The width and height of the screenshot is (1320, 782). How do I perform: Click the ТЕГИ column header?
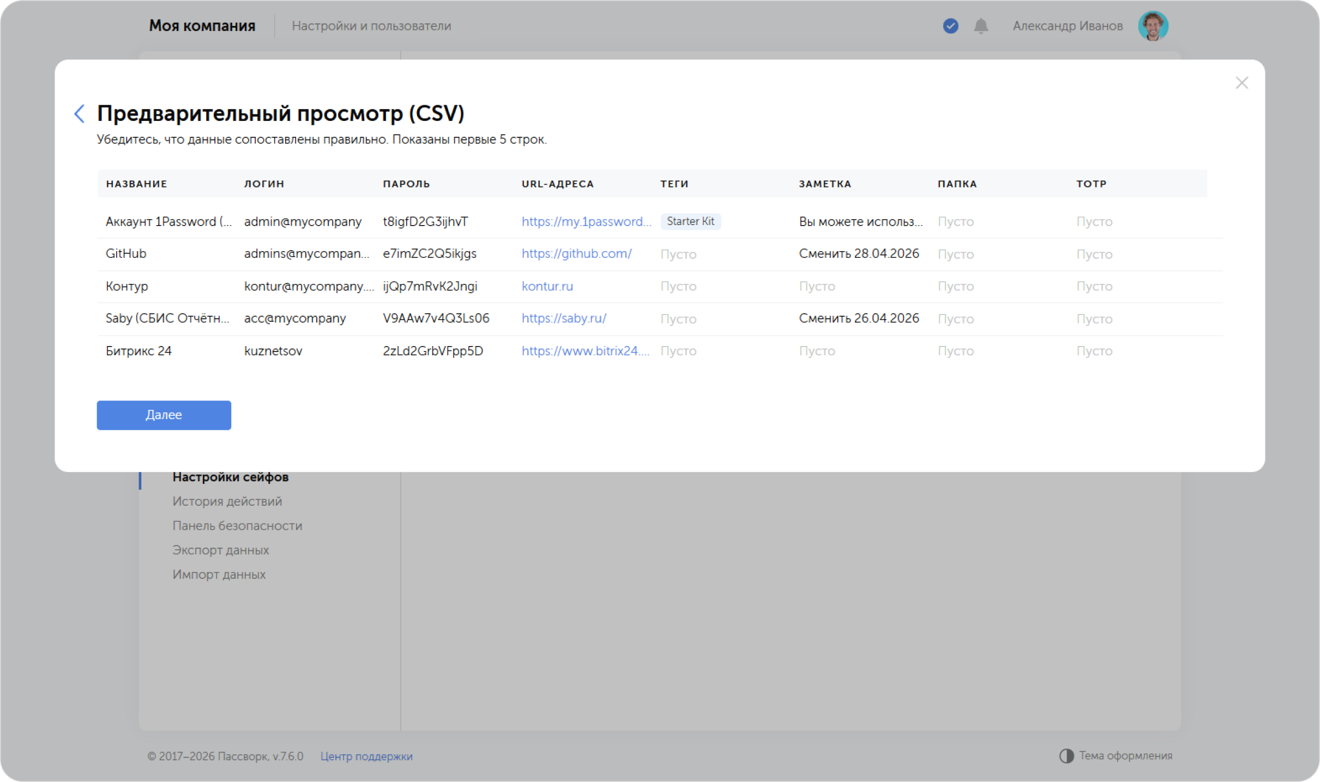(674, 184)
